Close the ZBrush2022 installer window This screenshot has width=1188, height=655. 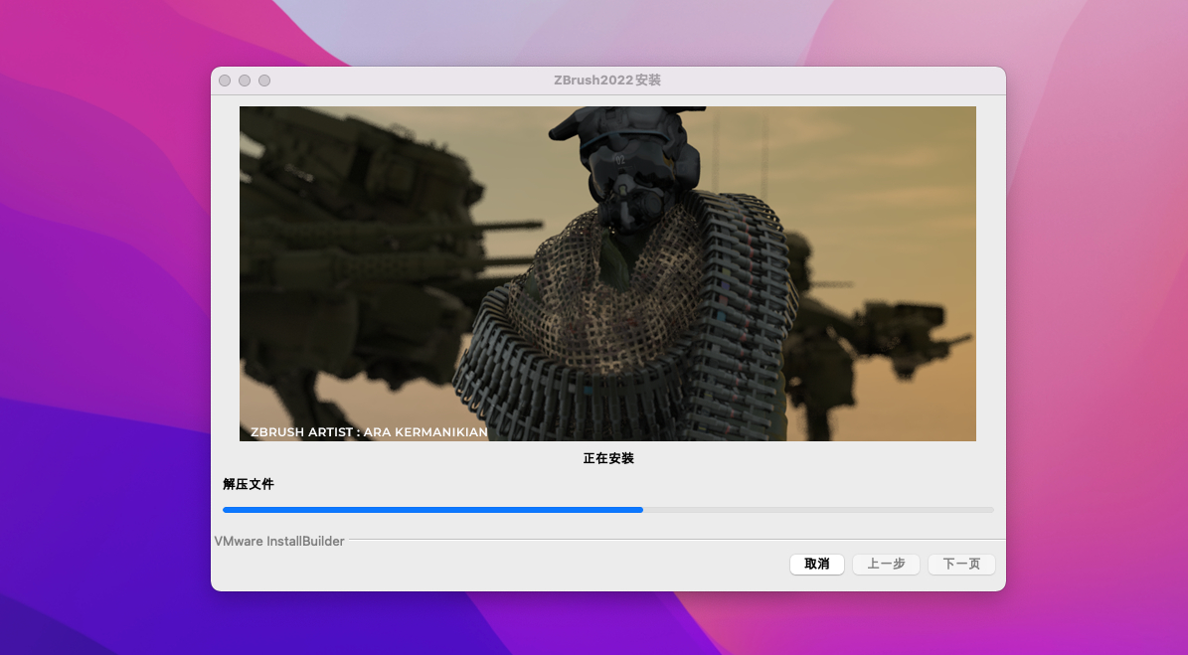[x=225, y=81]
